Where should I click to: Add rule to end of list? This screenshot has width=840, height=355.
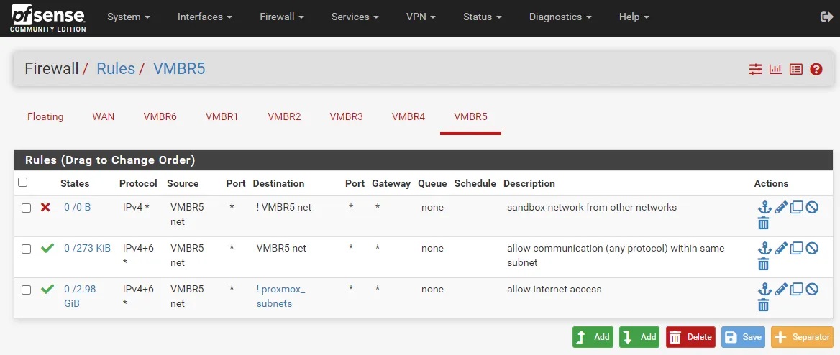(x=639, y=337)
